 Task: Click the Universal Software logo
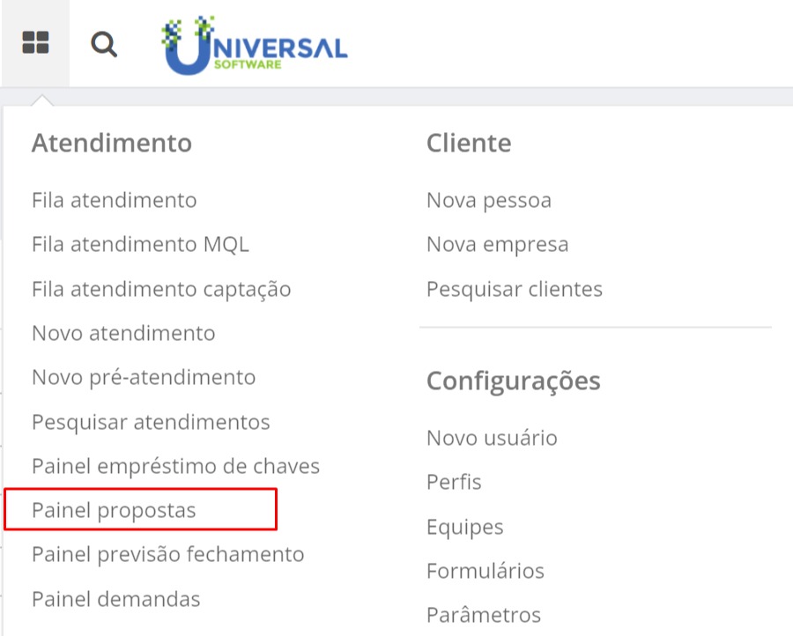(254, 46)
